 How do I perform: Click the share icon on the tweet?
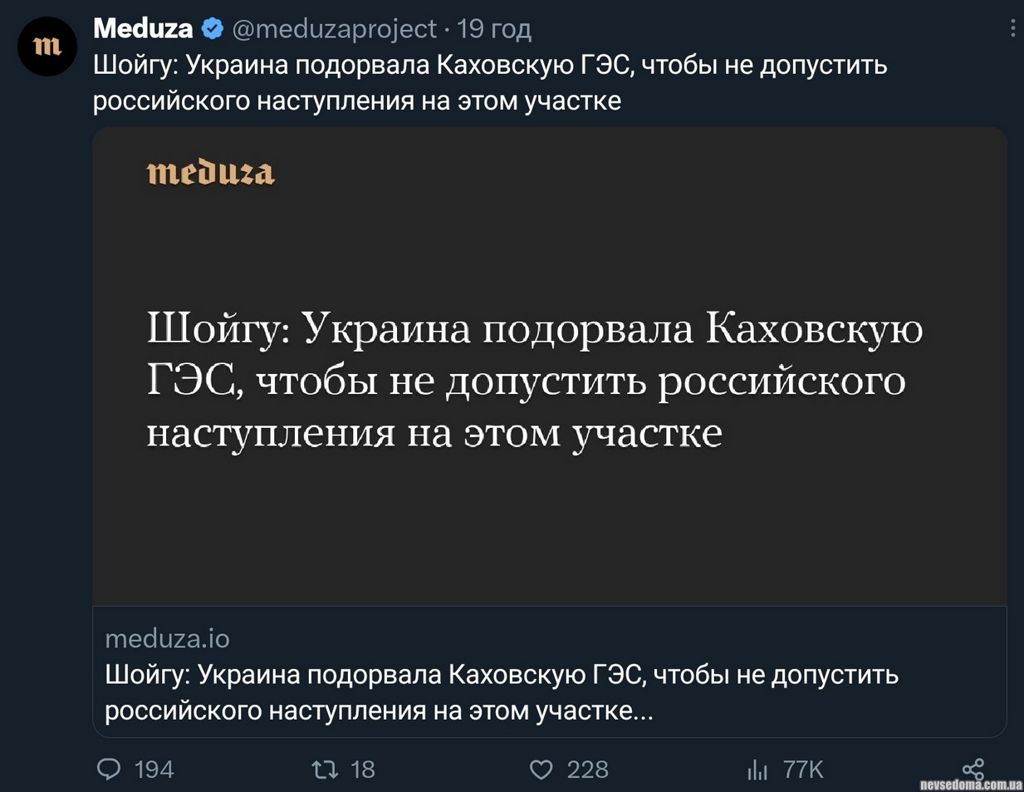973,770
